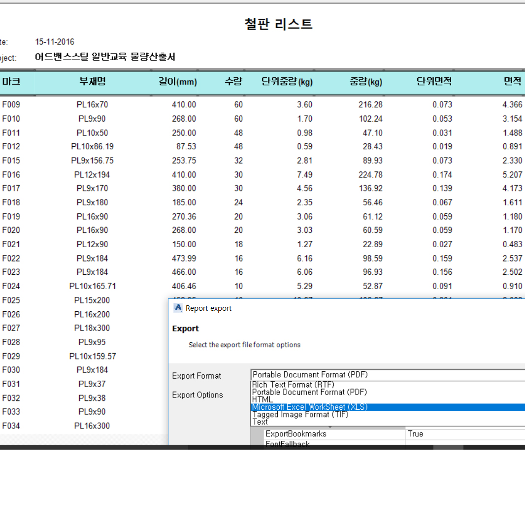525x525 pixels.
Task: Open the Export Format combo box
Action: [x=388, y=375]
